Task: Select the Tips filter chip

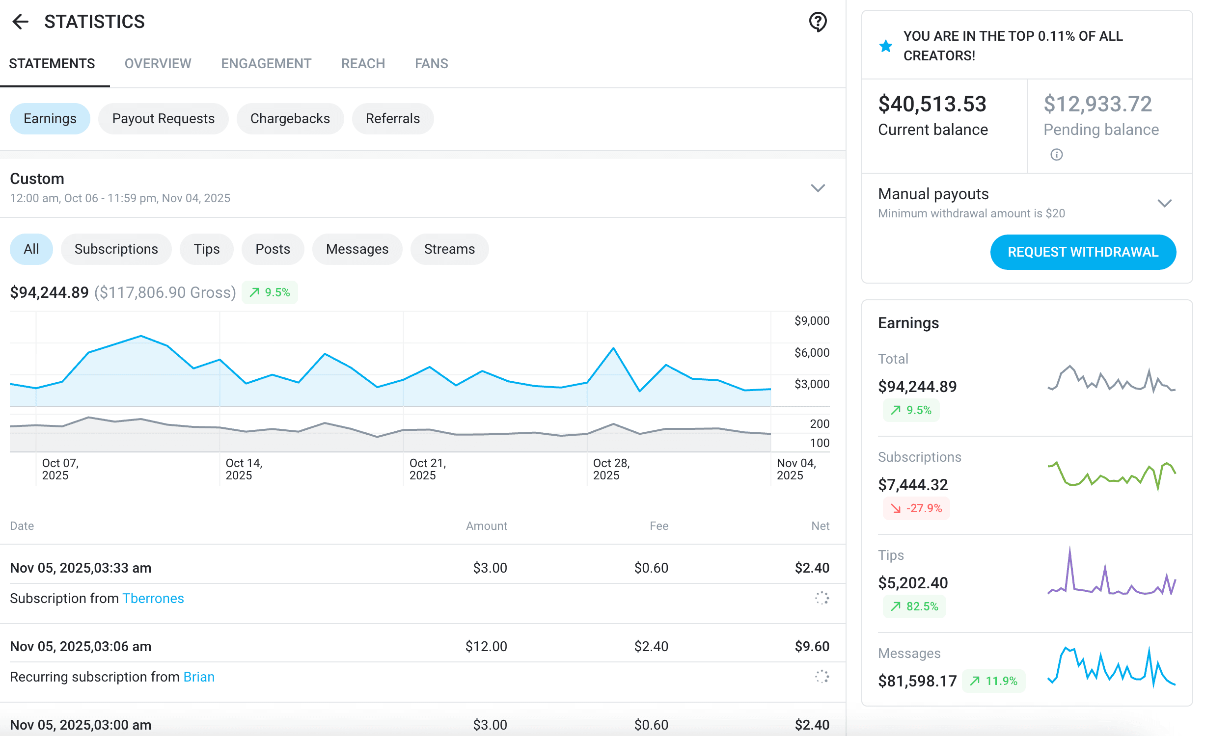Action: (206, 249)
